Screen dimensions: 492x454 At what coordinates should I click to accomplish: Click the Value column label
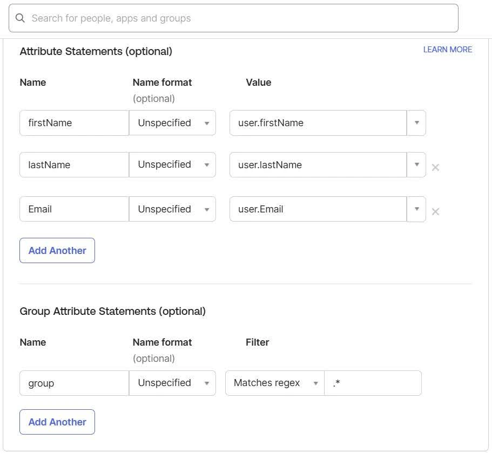259,82
